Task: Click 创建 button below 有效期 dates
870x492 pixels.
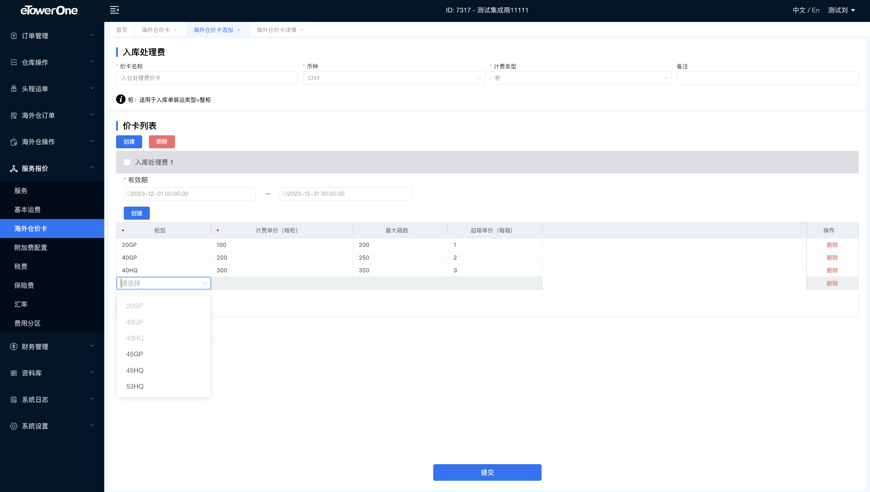Action: point(137,213)
